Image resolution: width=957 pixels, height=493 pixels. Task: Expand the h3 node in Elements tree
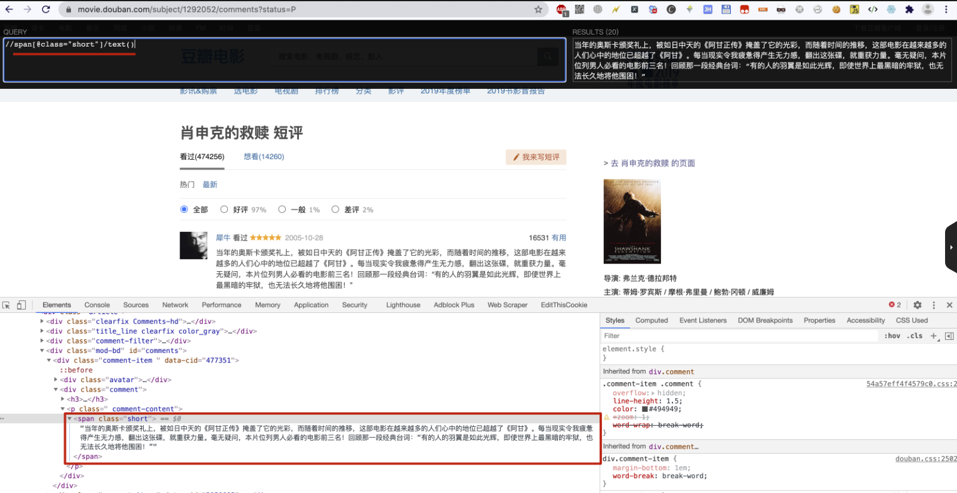(63, 399)
